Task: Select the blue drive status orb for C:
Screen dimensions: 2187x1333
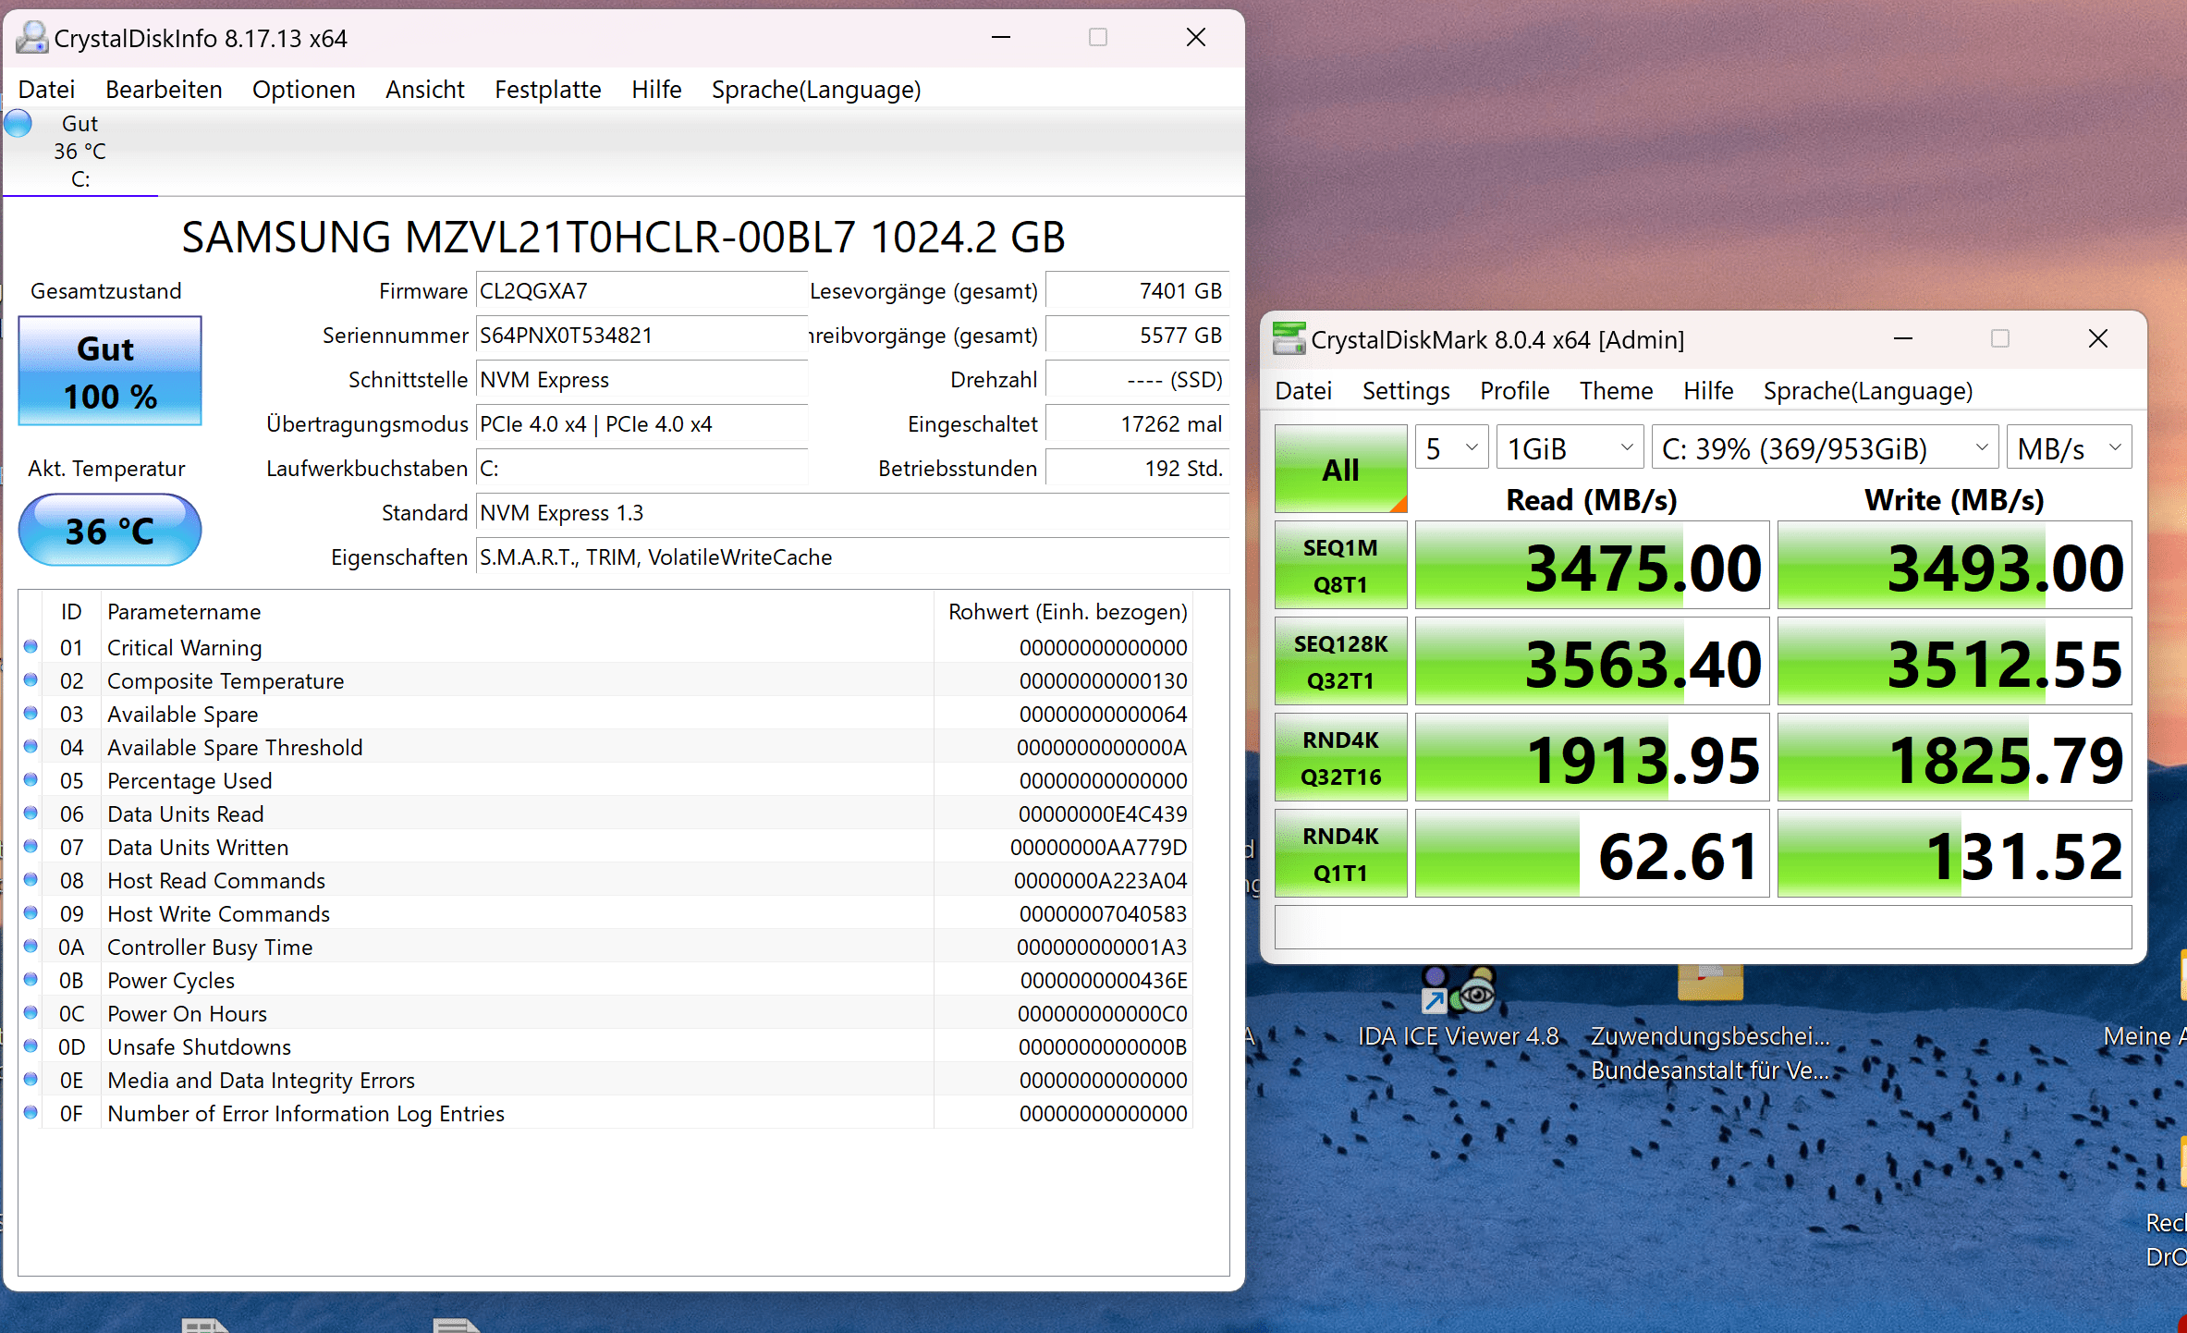Action: (x=18, y=123)
